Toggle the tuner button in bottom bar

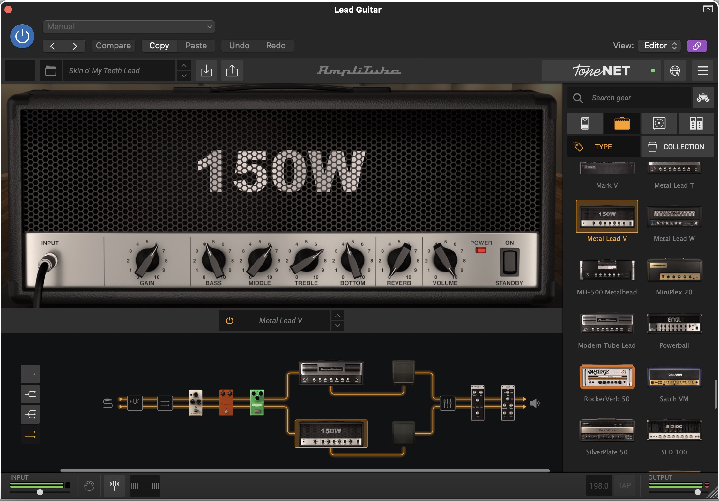[115, 486]
